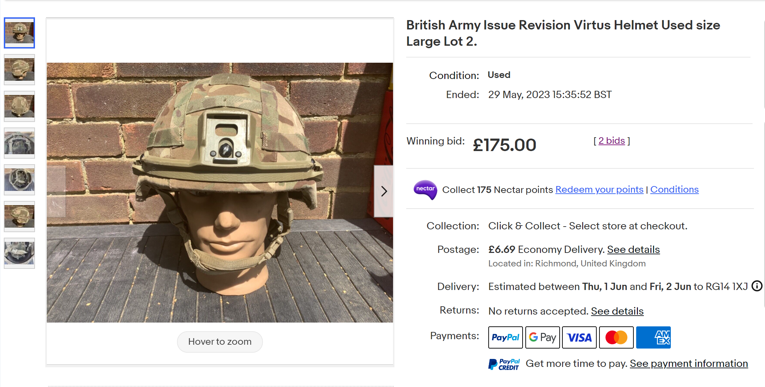Viewport: 765px width, 387px height.
Task: Select the first front-view helmet thumbnail
Action: pyautogui.click(x=19, y=33)
